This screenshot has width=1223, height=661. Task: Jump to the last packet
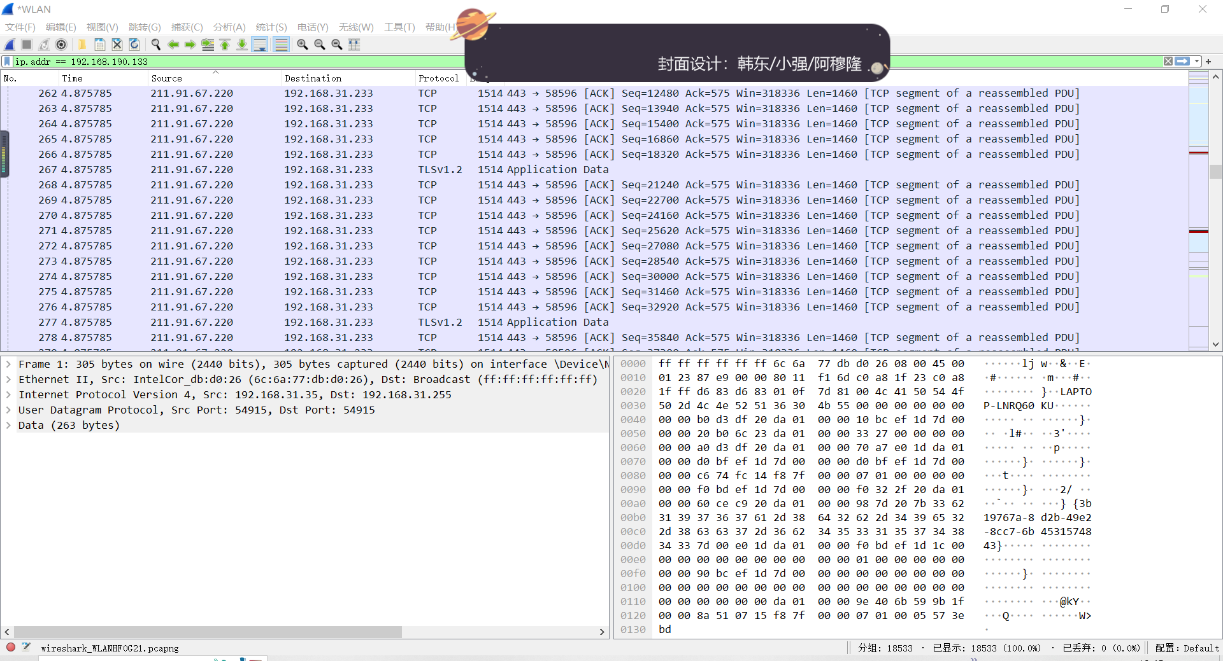click(242, 45)
